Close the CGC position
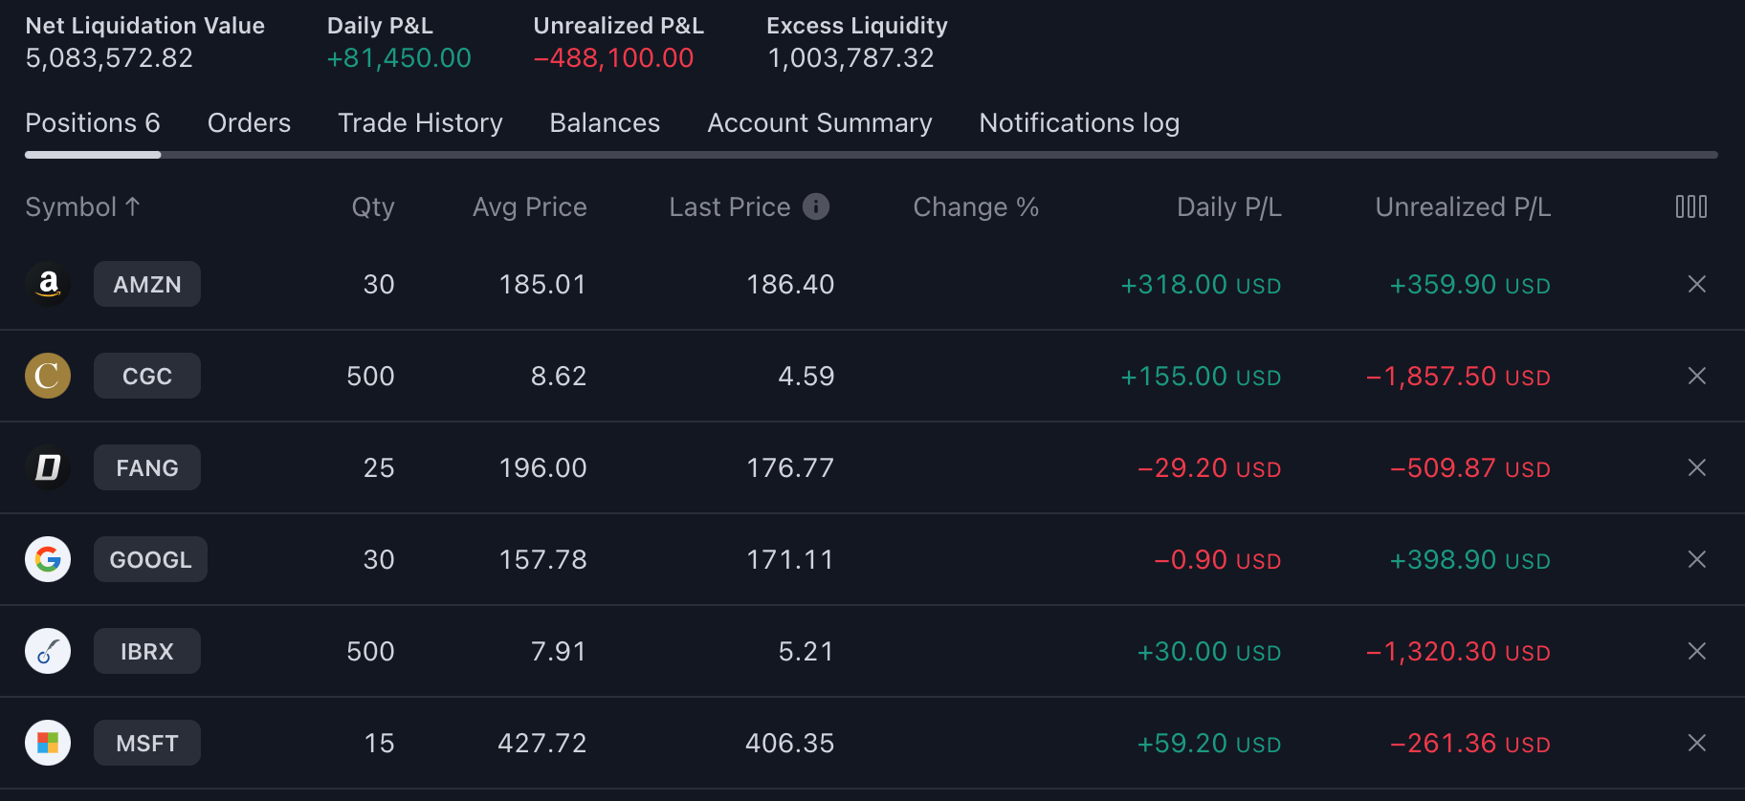 tap(1696, 376)
